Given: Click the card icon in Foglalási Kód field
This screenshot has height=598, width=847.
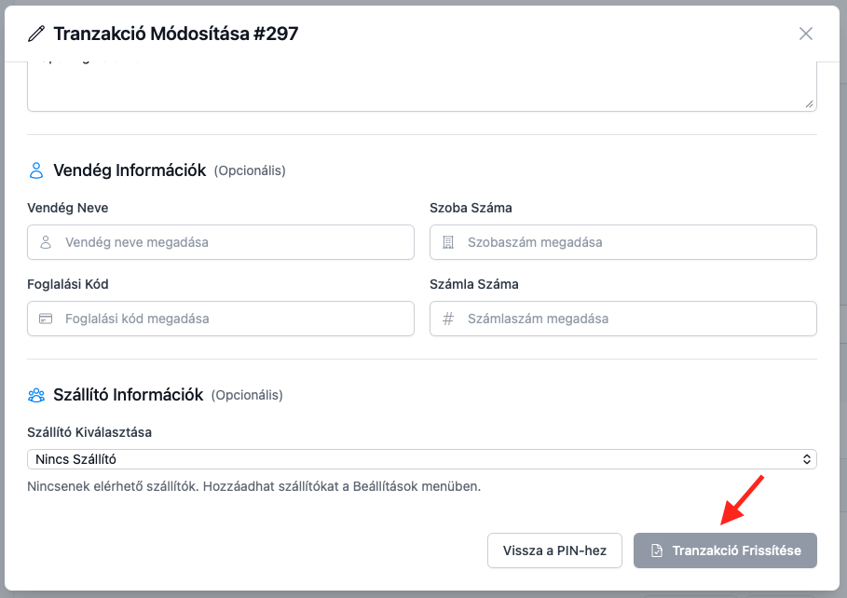Looking at the screenshot, I should point(46,319).
